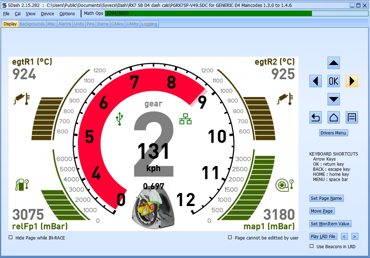The width and height of the screenshot is (370, 258).
Task: Open the Cal menu
Action: (x=18, y=14)
